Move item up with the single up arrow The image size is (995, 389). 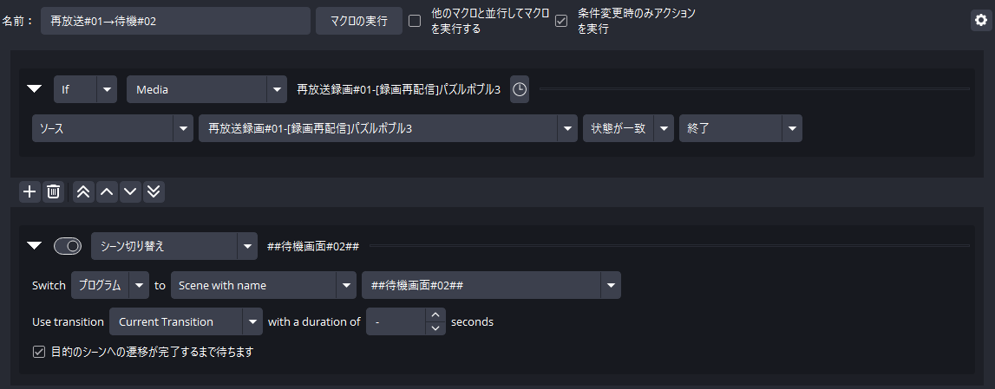[x=107, y=191]
